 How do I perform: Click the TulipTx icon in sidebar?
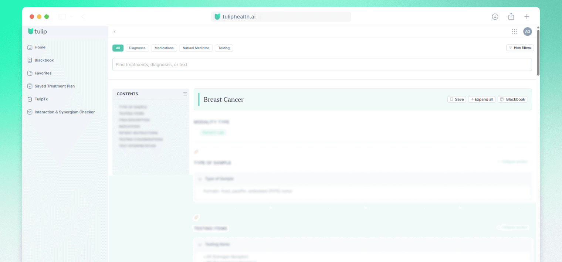tap(30, 99)
